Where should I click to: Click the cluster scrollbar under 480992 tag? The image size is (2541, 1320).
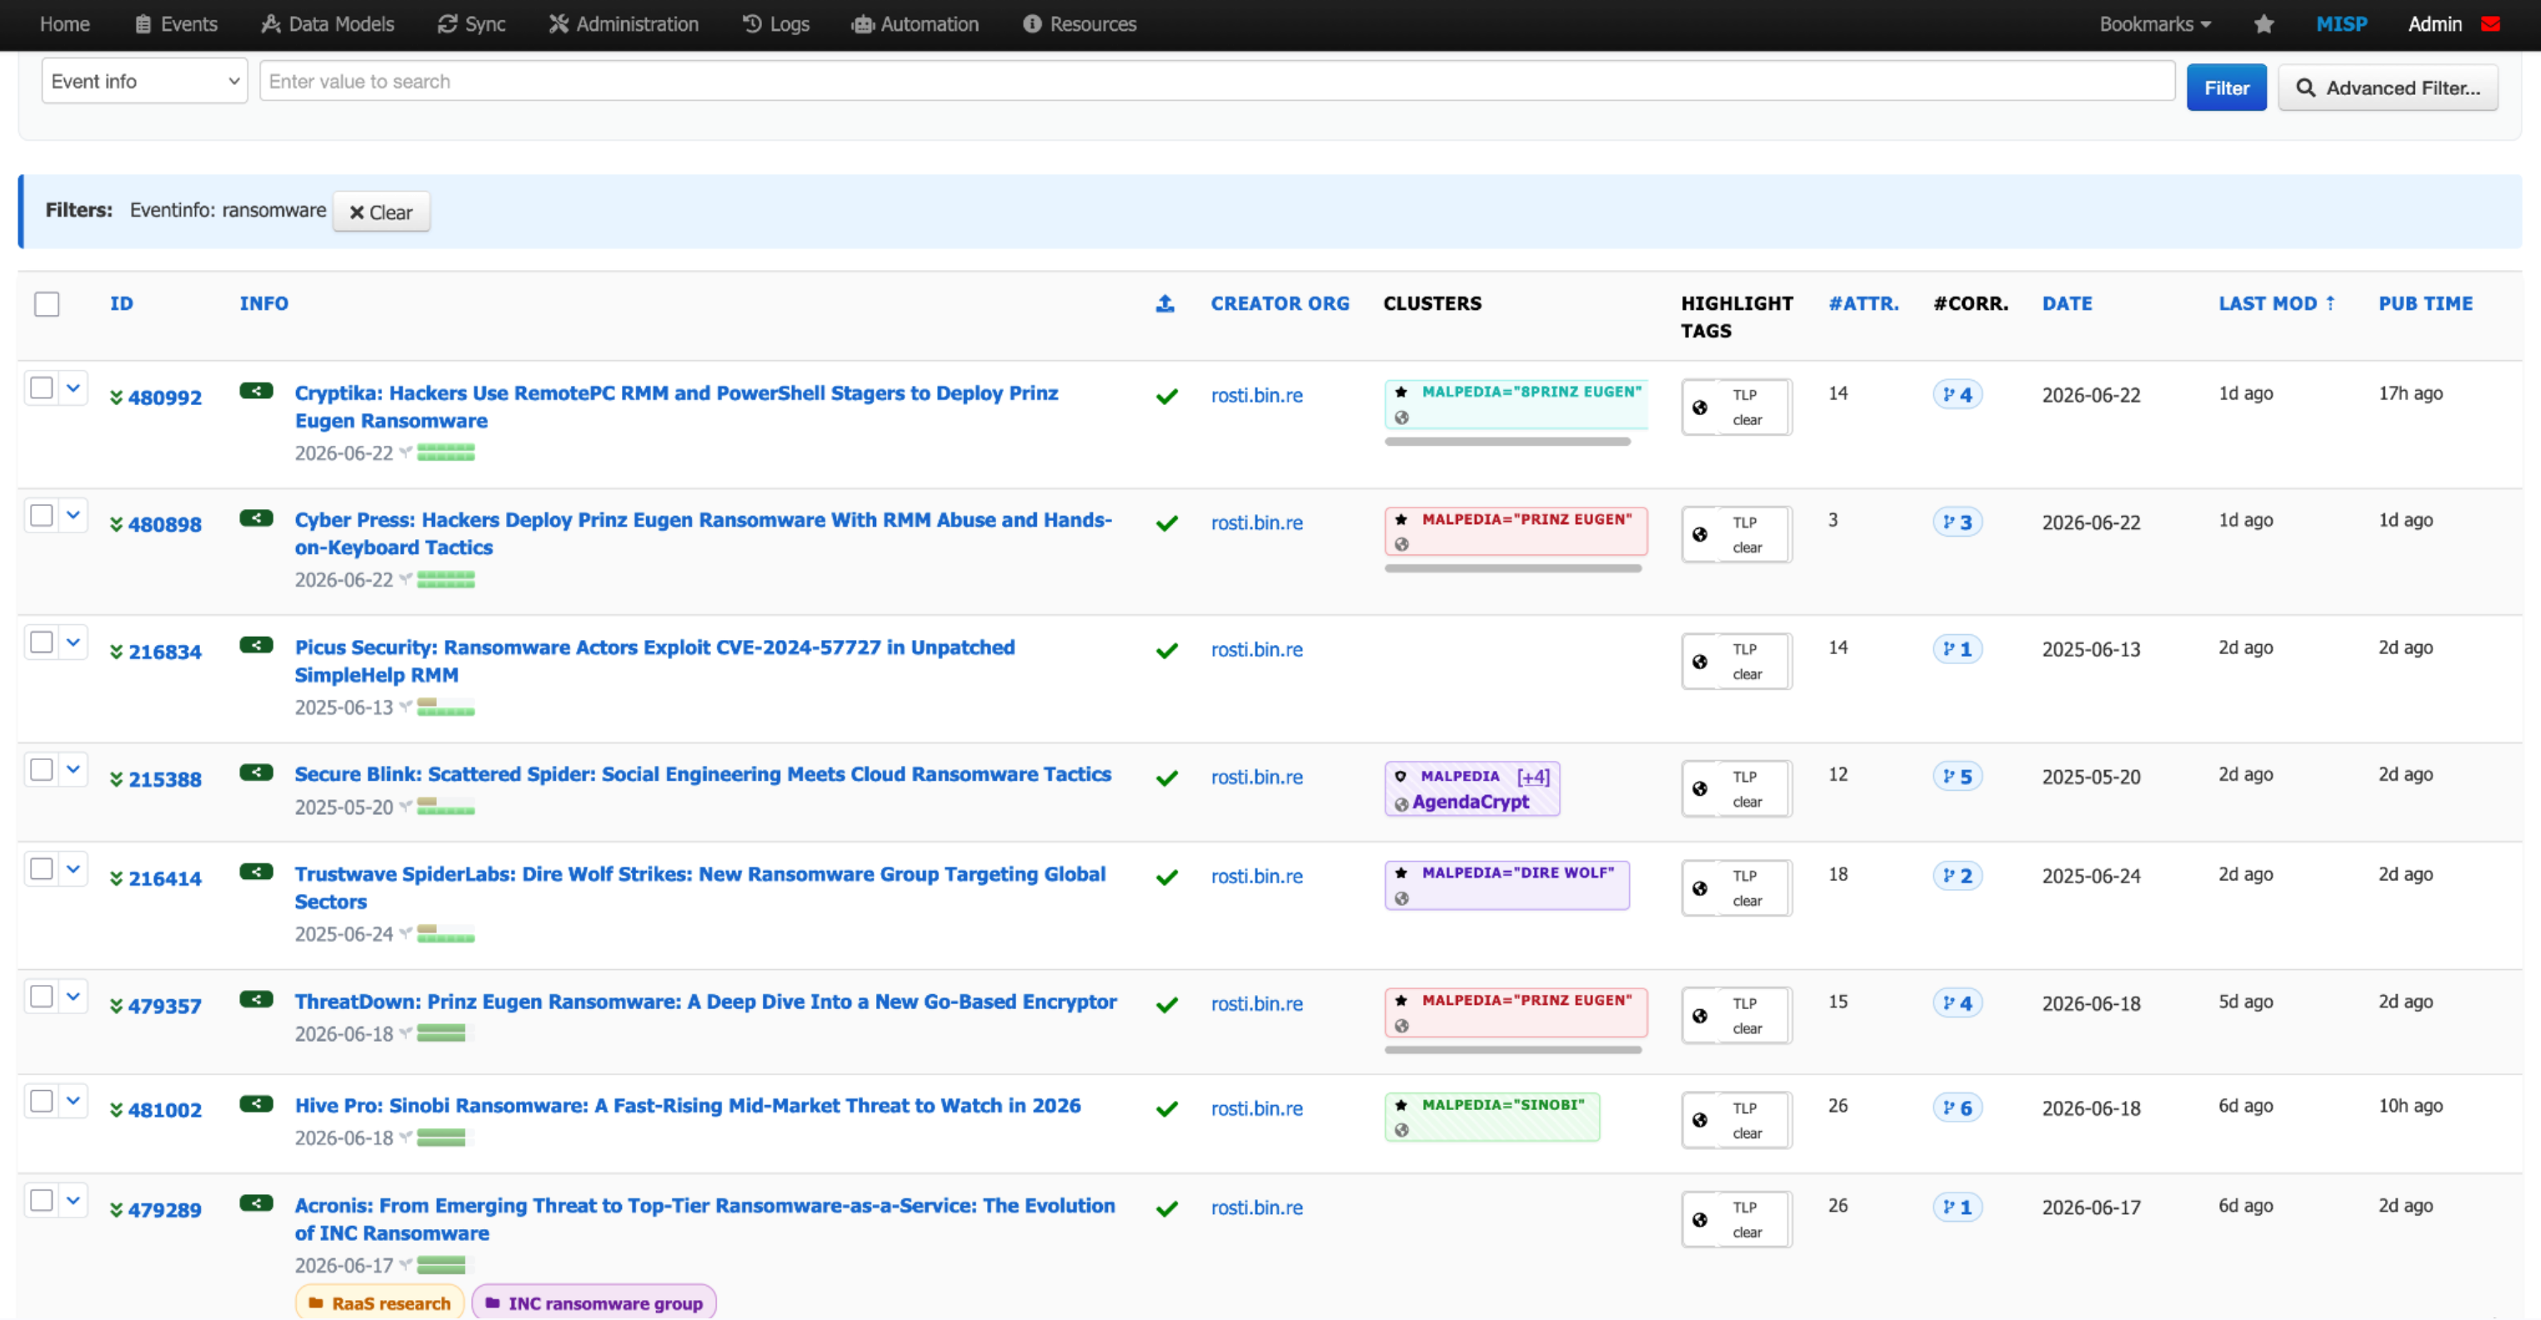click(x=1507, y=442)
